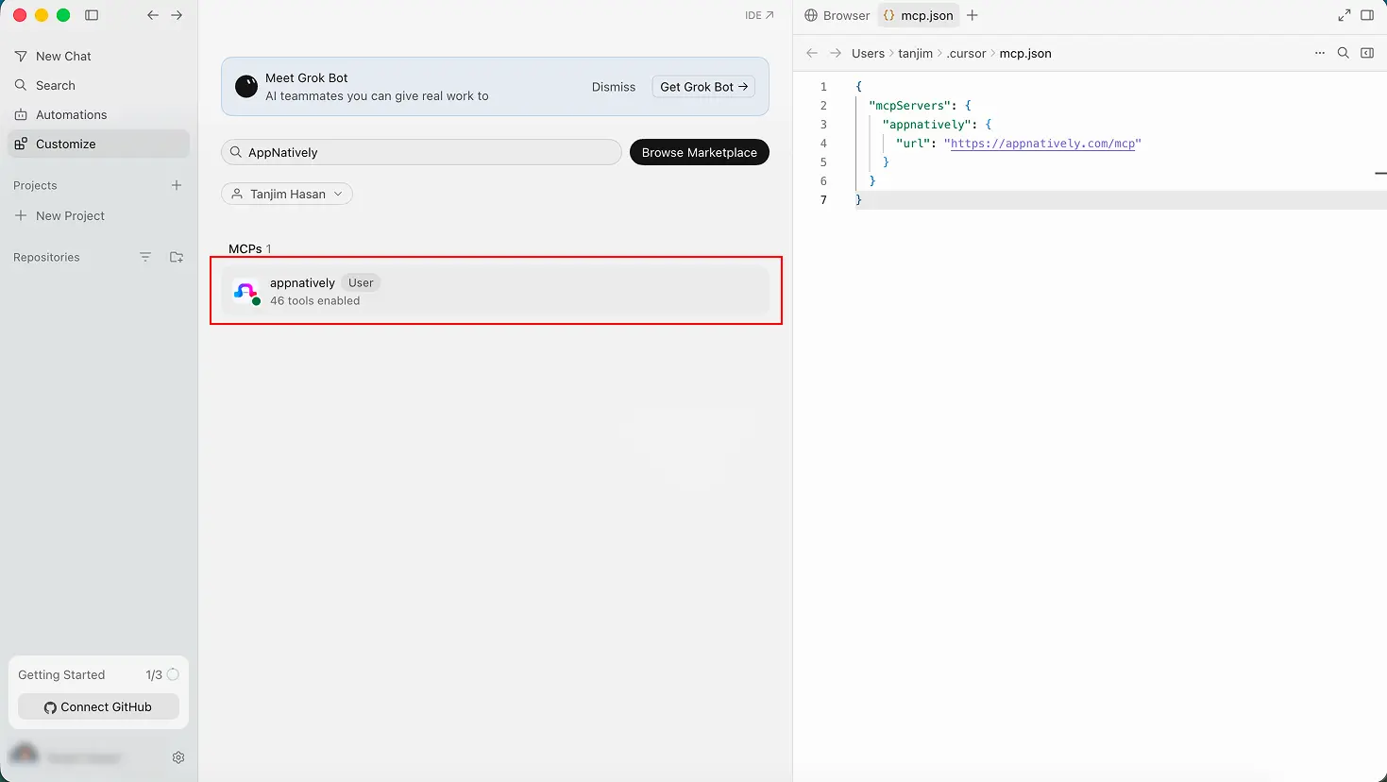Click the "mcpServers" key in the editor
This screenshot has height=782, width=1387.
(909, 106)
